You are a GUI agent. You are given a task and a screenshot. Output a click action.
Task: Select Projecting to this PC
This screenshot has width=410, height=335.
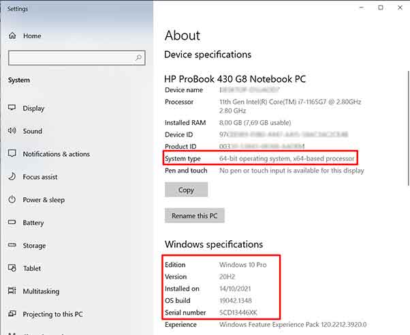point(52,314)
